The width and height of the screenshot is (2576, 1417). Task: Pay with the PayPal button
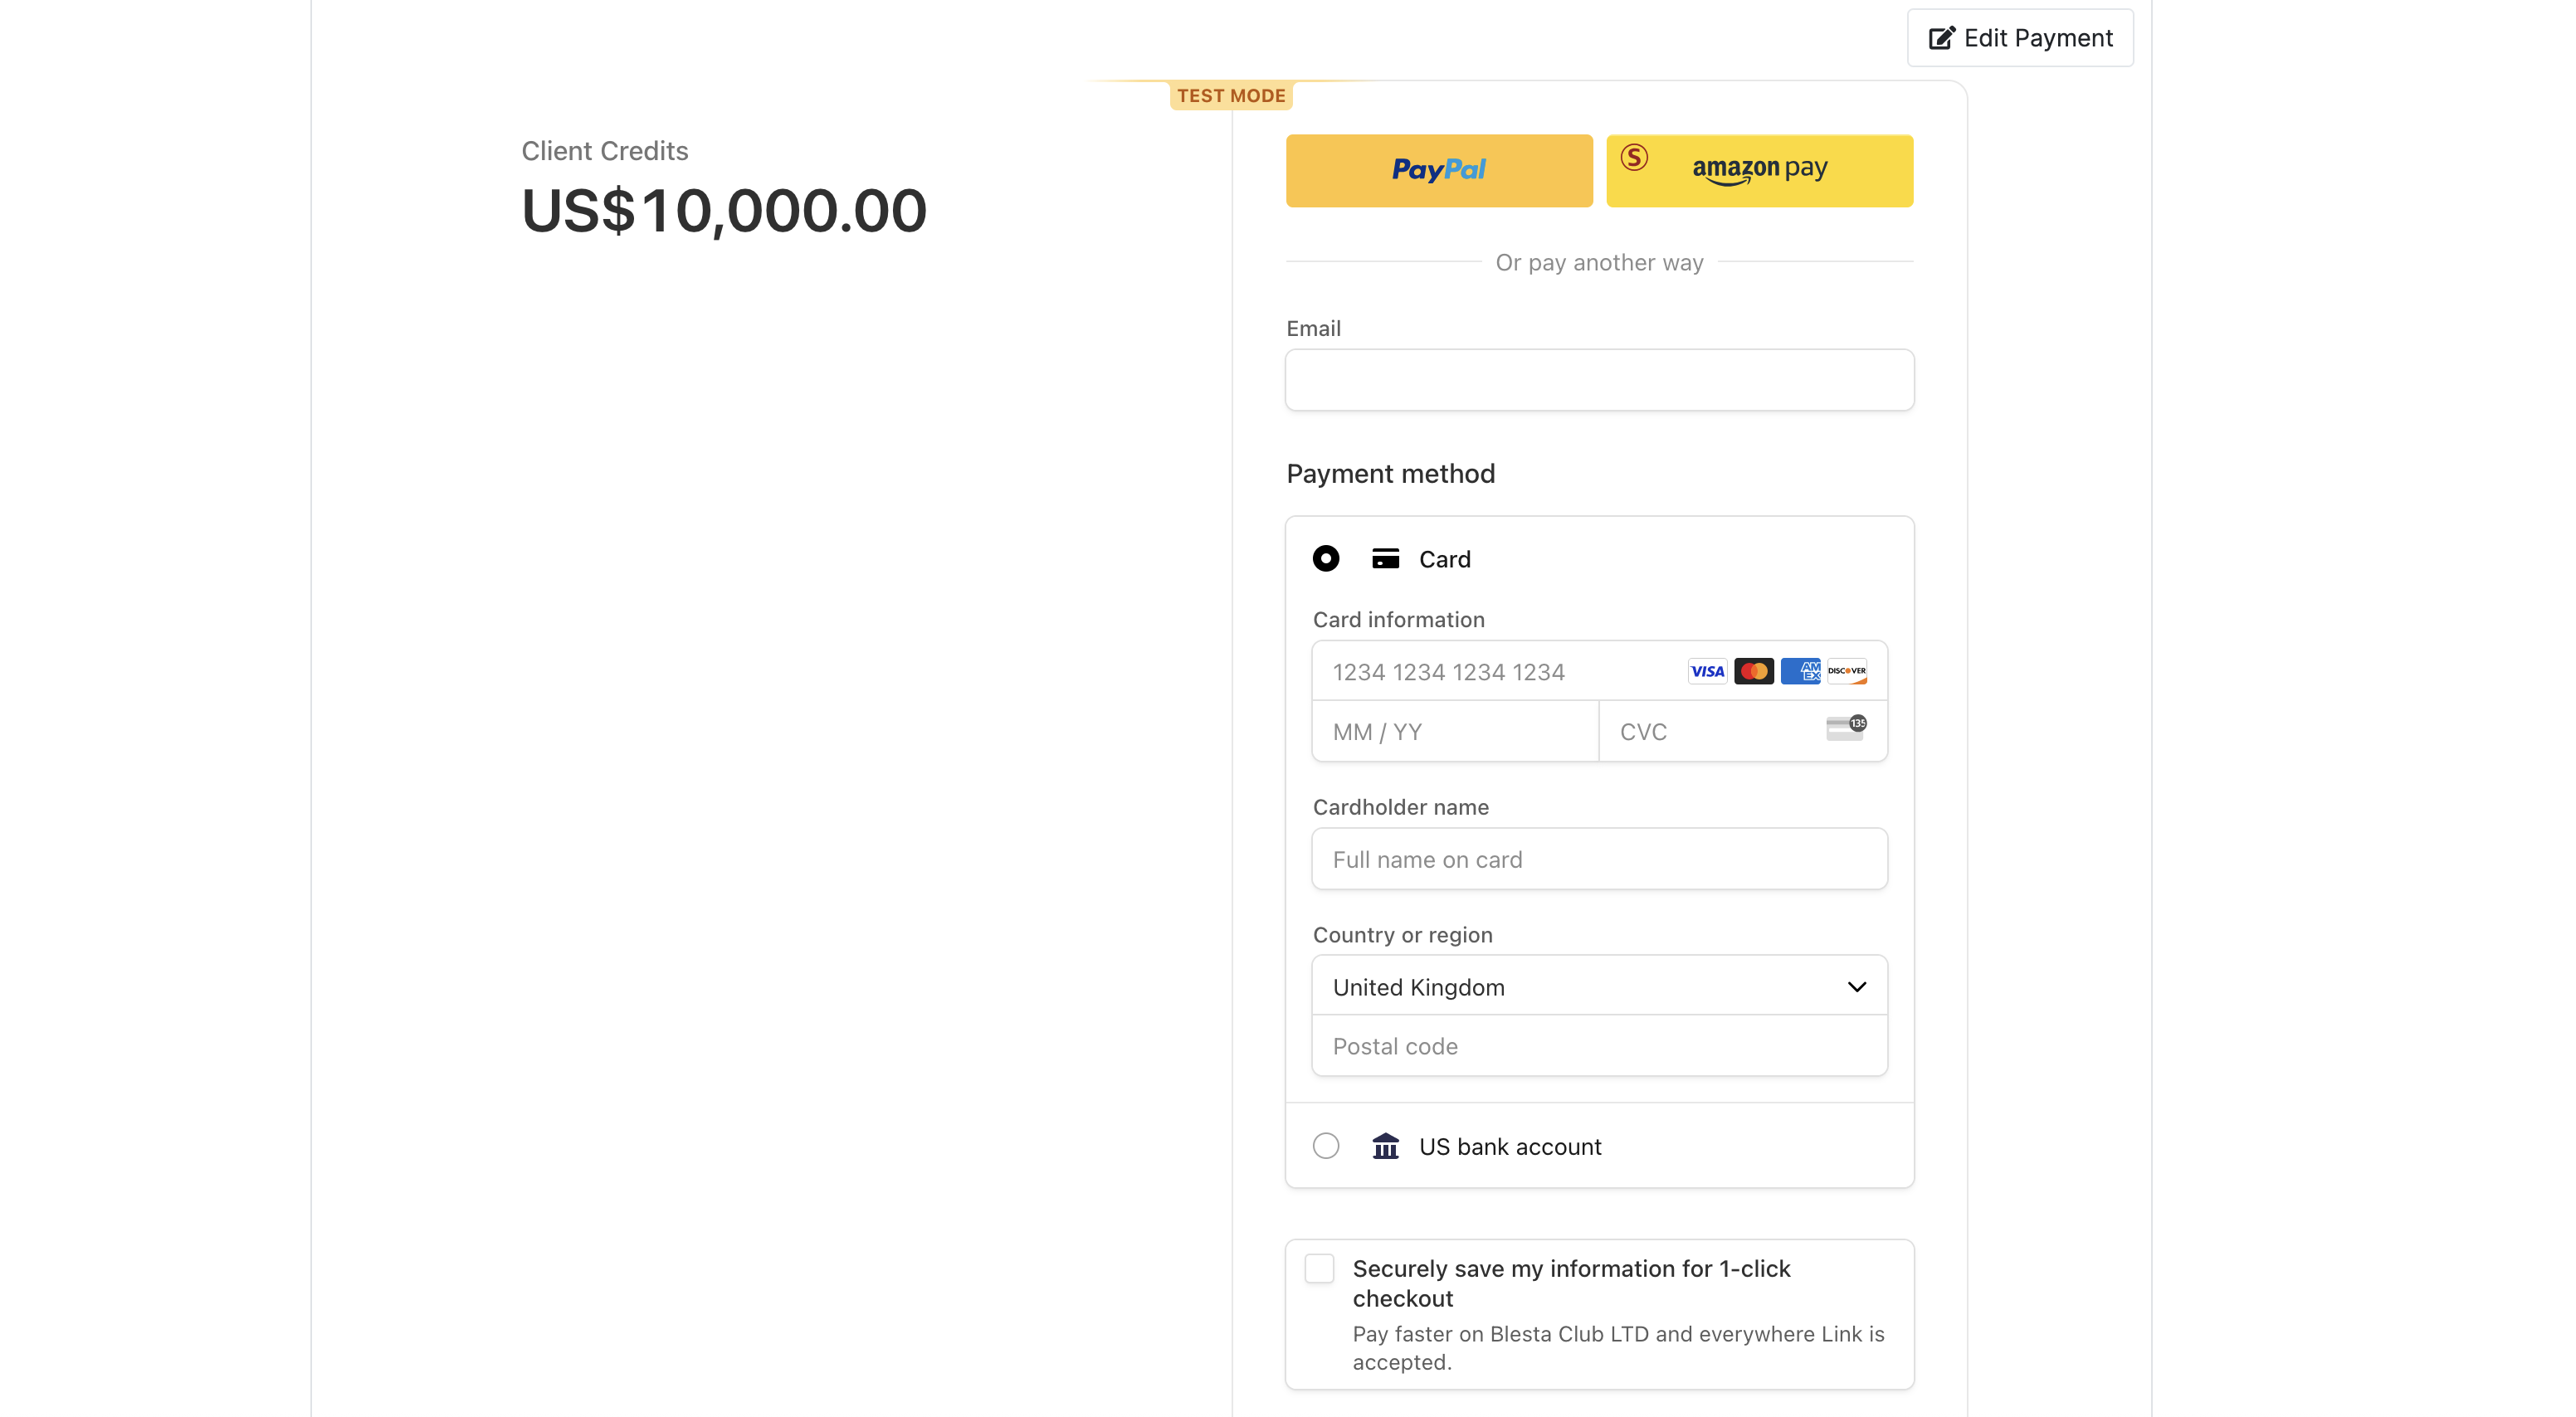(x=1439, y=171)
